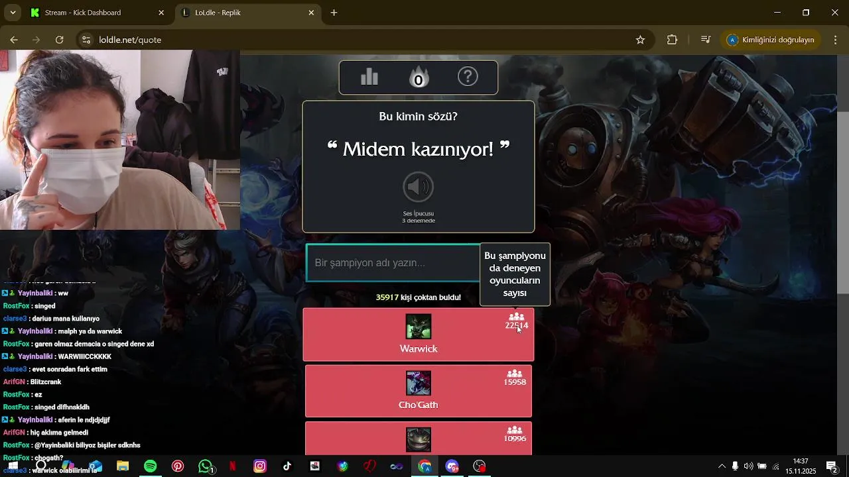This screenshot has height=477, width=849.
Task: Click chat message 'RostFox : singed'
Action: coord(29,306)
